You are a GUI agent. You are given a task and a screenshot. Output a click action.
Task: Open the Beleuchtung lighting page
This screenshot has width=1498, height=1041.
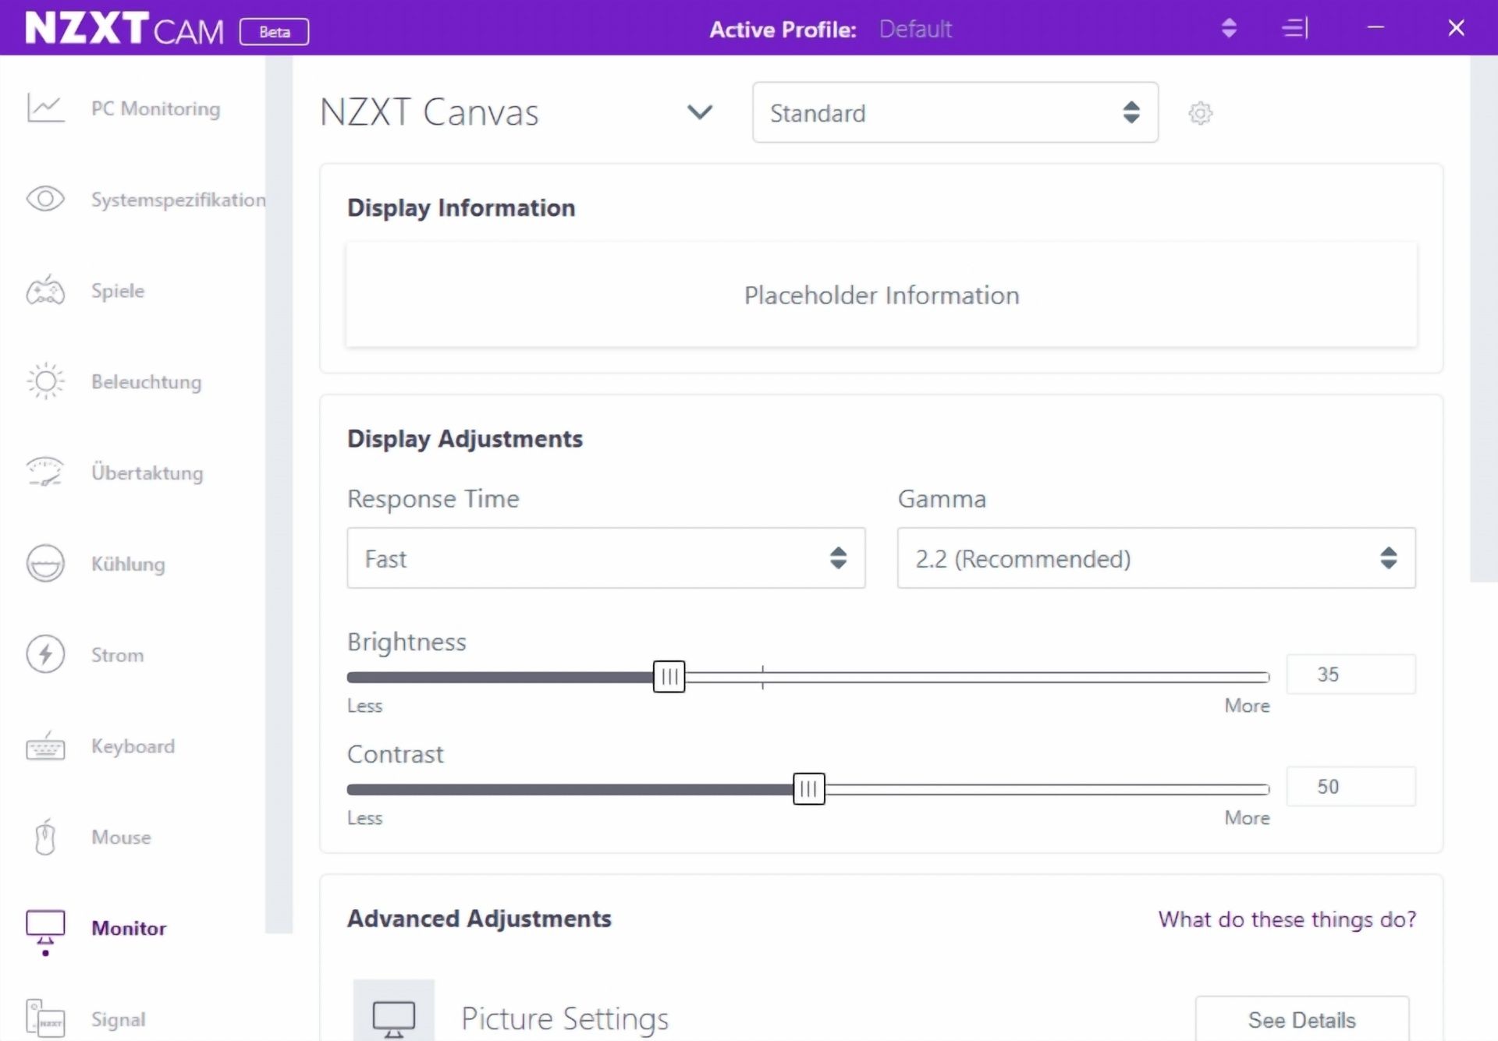tap(147, 382)
